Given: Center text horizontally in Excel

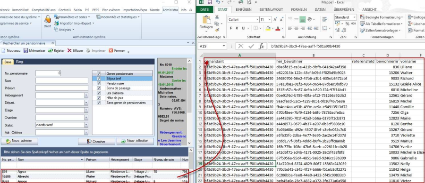Looking at the screenshot, I should point(296,28).
